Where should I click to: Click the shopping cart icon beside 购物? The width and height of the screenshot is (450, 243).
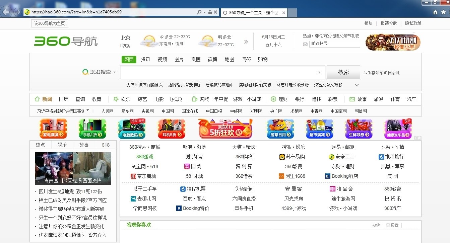(195, 99)
